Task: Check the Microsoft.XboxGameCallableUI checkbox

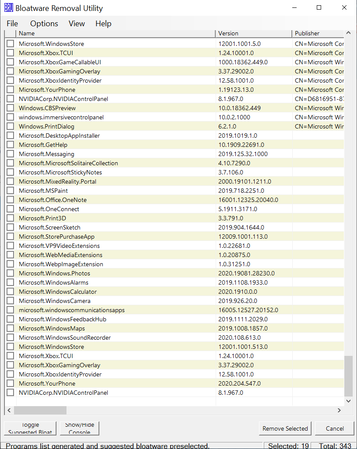Action: (x=10, y=62)
